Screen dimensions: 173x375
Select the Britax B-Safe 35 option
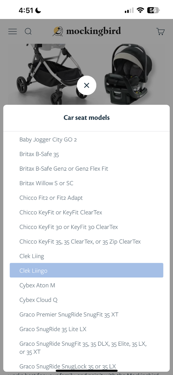pos(39,154)
